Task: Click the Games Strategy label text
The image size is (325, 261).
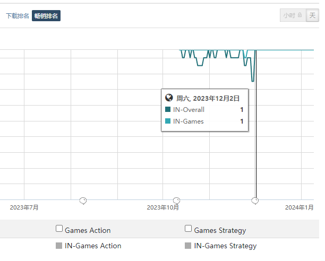Action: 220,230
